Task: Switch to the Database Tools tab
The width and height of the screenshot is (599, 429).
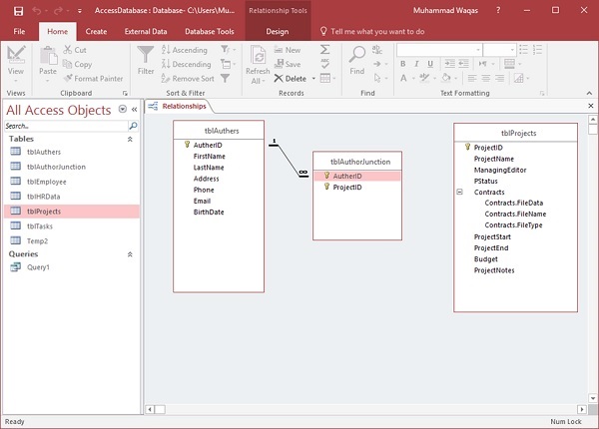Action: [210, 31]
